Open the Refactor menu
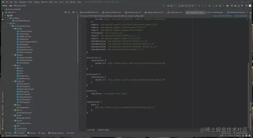Image resolution: width=253 pixels, height=138 pixels. pos(44,2)
